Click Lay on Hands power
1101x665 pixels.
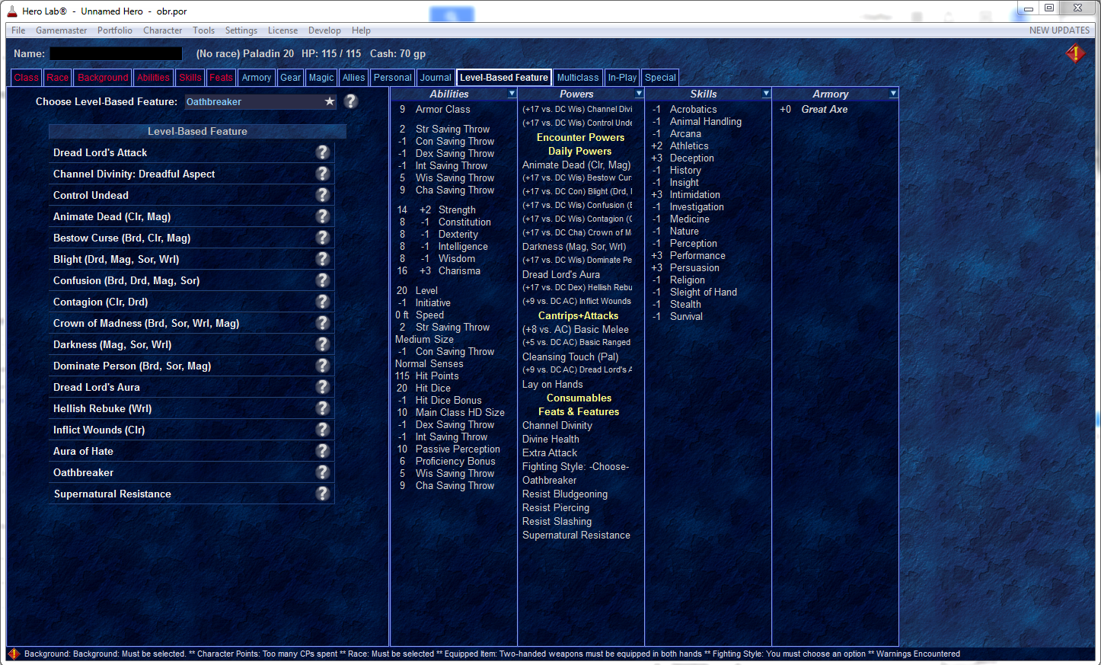click(553, 384)
